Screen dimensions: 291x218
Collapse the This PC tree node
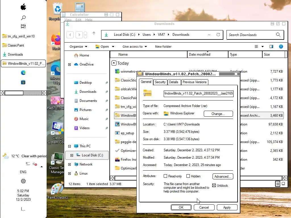pos(69,146)
